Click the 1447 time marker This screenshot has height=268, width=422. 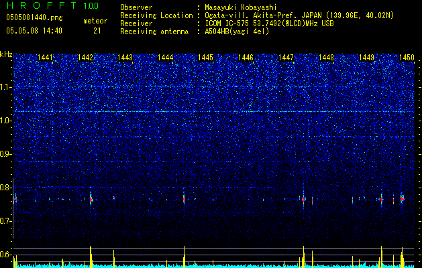coord(286,57)
